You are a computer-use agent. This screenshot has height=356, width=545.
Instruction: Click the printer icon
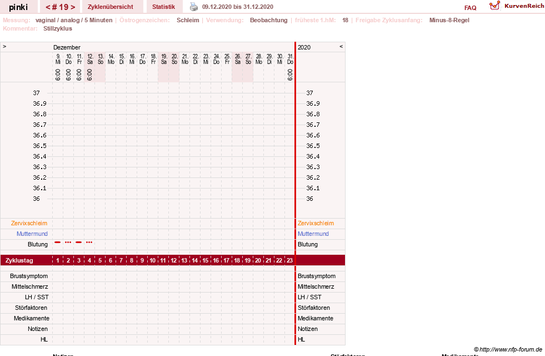pyautogui.click(x=193, y=7)
